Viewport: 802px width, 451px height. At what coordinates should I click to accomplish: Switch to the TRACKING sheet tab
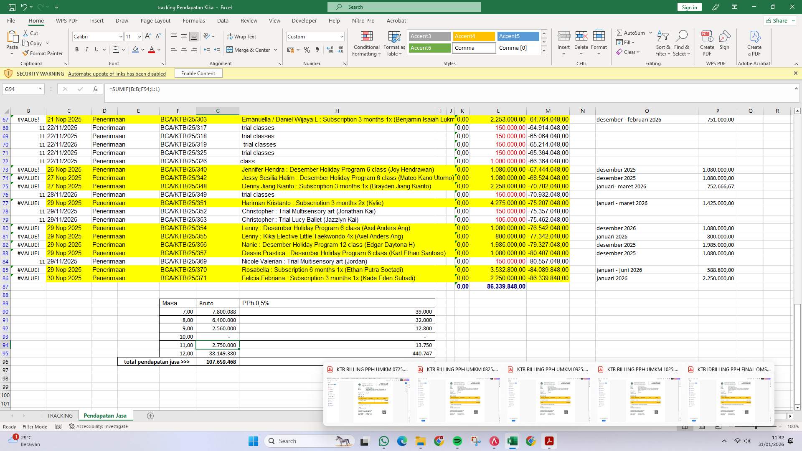tap(60, 416)
